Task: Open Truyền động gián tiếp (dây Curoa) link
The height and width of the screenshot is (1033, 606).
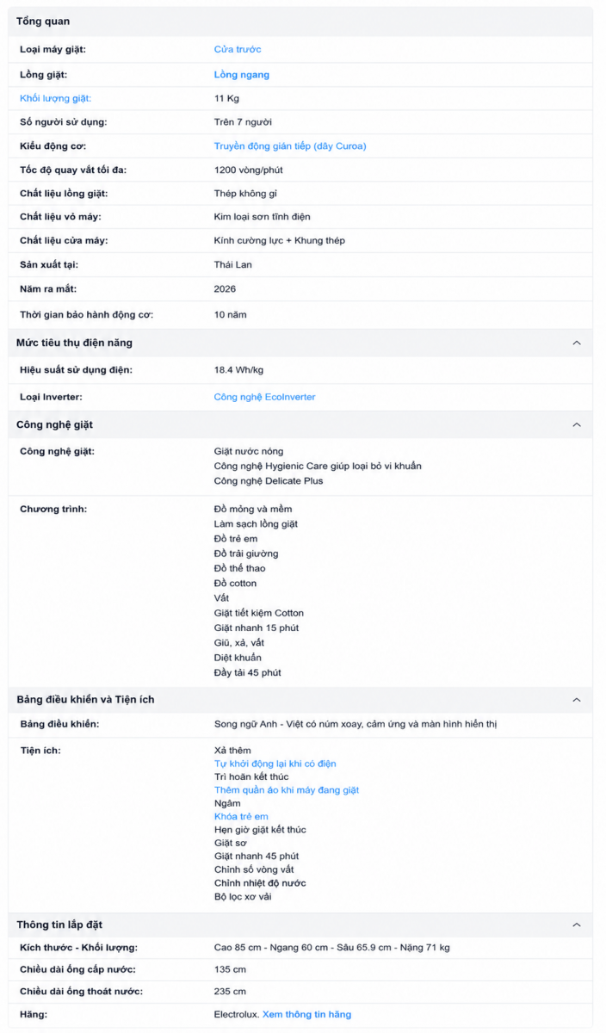Action: 290,146
